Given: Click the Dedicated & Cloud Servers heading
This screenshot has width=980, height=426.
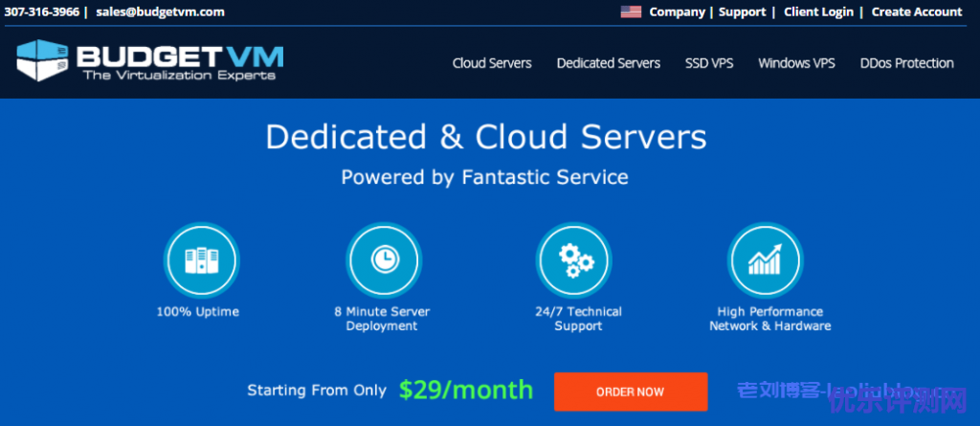Looking at the screenshot, I should (486, 137).
